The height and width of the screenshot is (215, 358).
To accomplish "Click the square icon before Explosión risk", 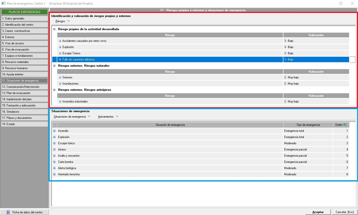I will pyautogui.click(x=60, y=47).
